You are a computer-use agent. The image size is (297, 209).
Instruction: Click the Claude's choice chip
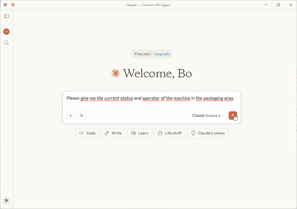click(207, 133)
